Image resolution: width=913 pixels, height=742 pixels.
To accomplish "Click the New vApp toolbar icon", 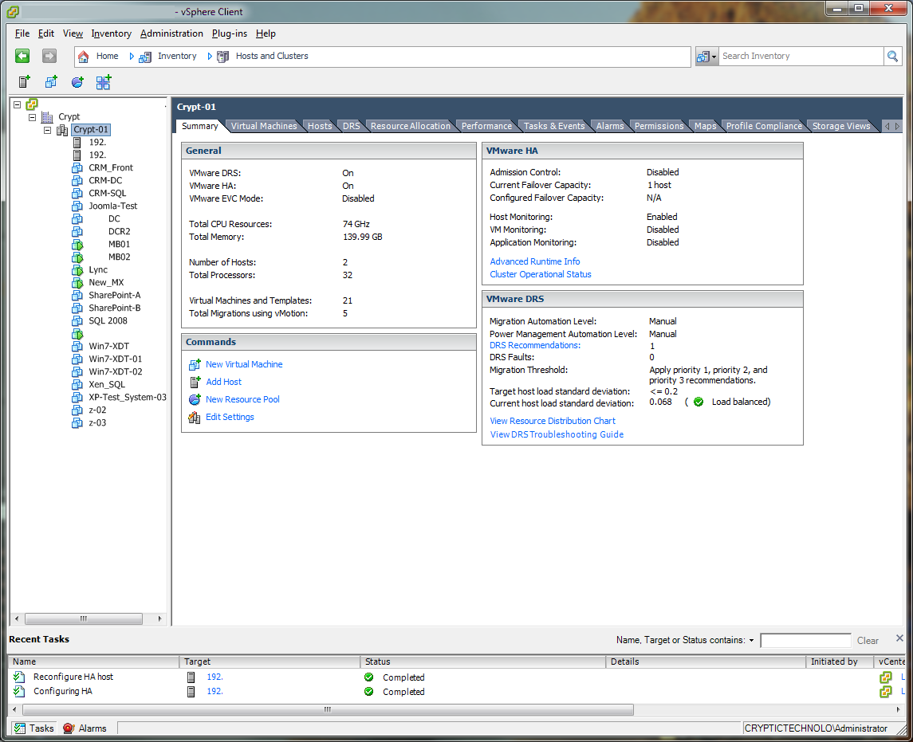I will pos(104,82).
